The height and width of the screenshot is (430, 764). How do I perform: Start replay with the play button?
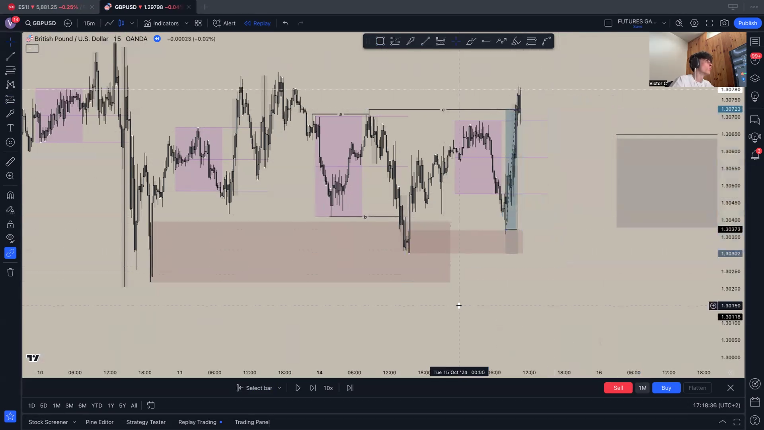click(298, 388)
